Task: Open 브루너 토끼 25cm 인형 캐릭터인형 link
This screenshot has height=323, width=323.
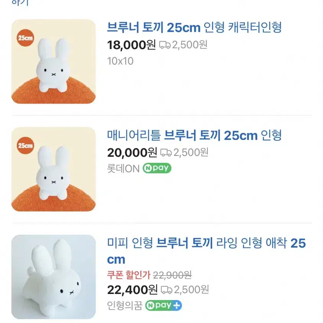Action: tap(194, 28)
